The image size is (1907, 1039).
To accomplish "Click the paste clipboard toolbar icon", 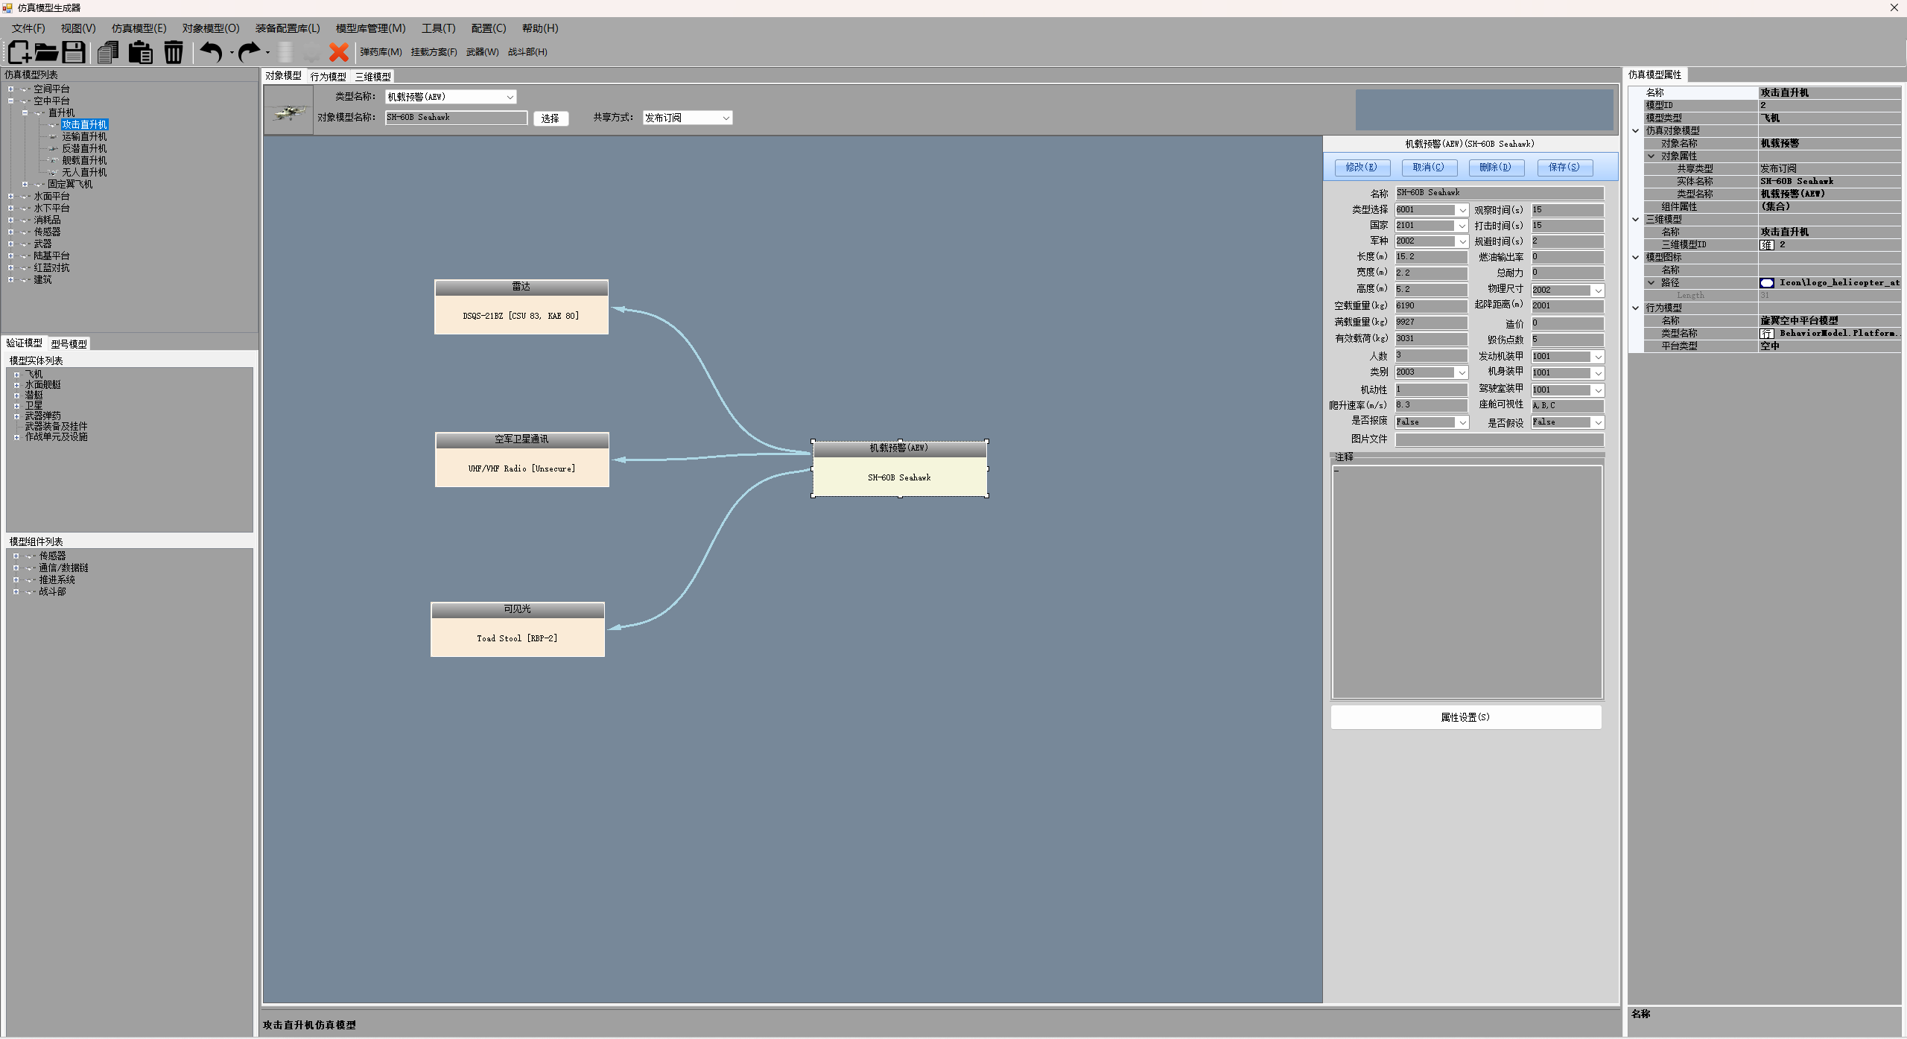I will click(140, 52).
